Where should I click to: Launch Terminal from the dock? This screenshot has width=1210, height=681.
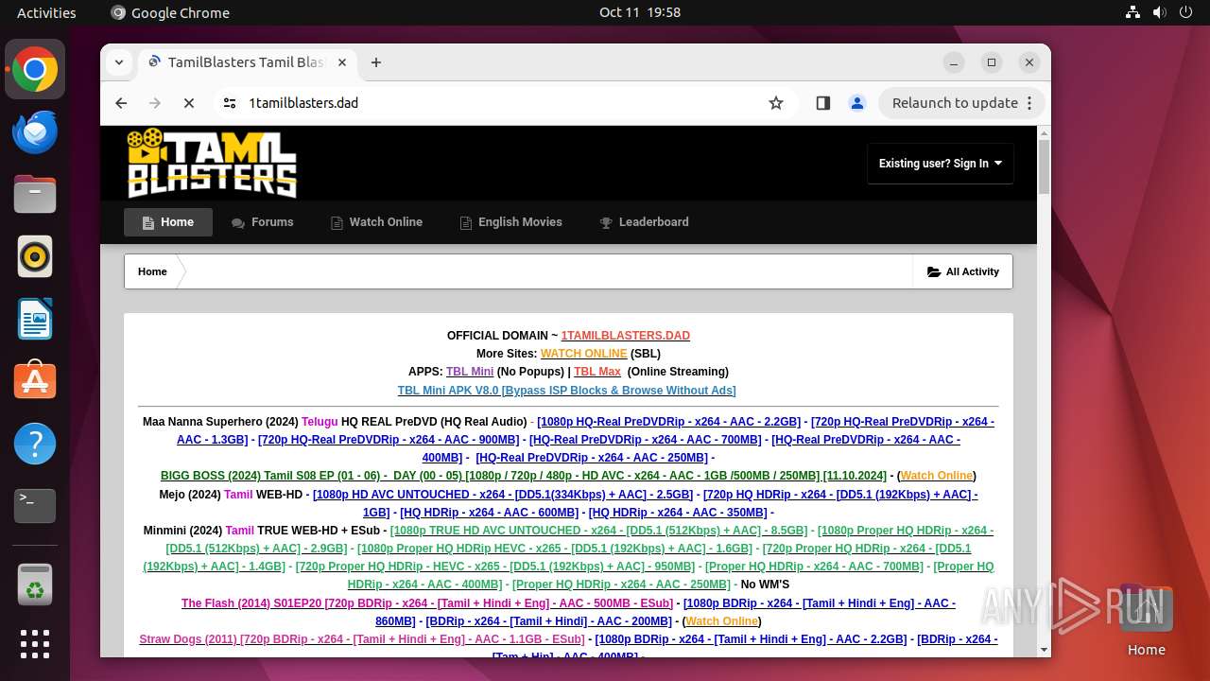tap(35, 506)
